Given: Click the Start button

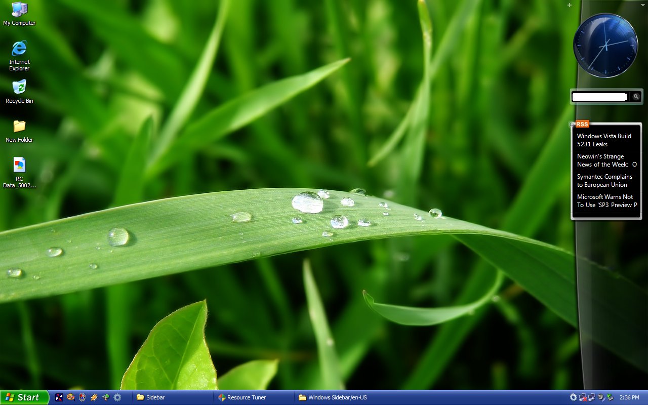Looking at the screenshot, I should pos(24,397).
